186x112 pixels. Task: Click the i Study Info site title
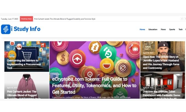tap(26, 29)
